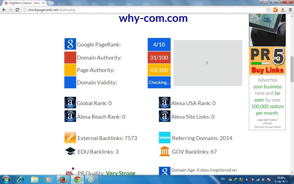Click the Domain Authority label
294x184 pixels.
[x=99, y=57]
